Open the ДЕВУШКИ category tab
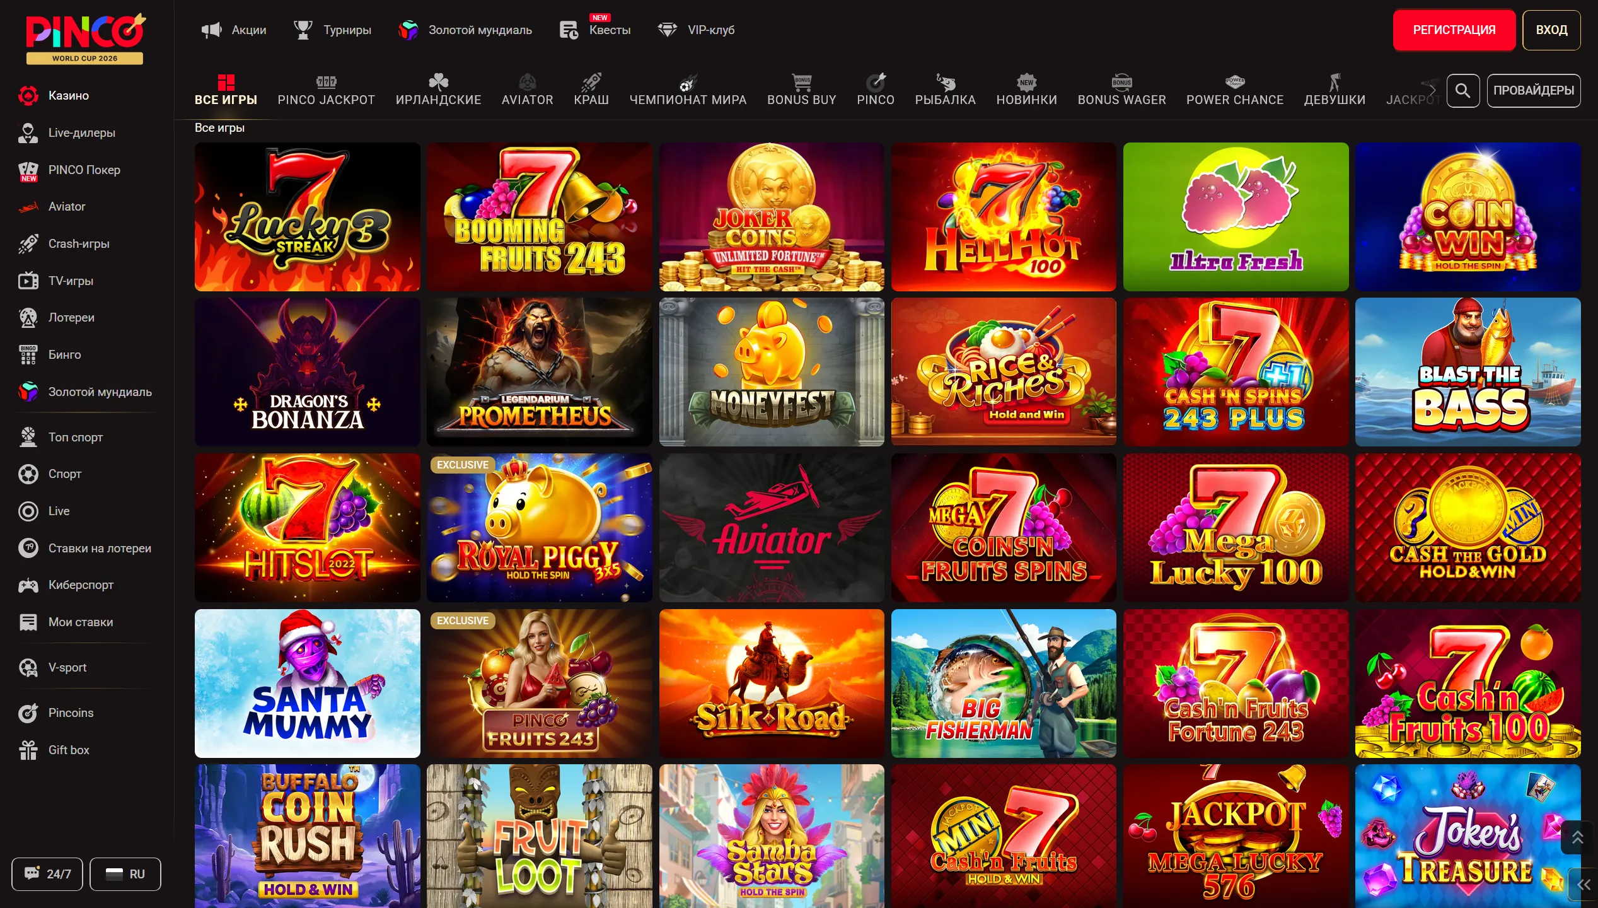 1335,90
